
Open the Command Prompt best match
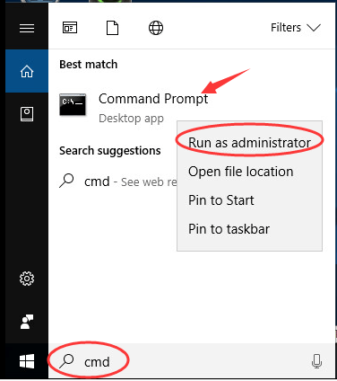[153, 99]
